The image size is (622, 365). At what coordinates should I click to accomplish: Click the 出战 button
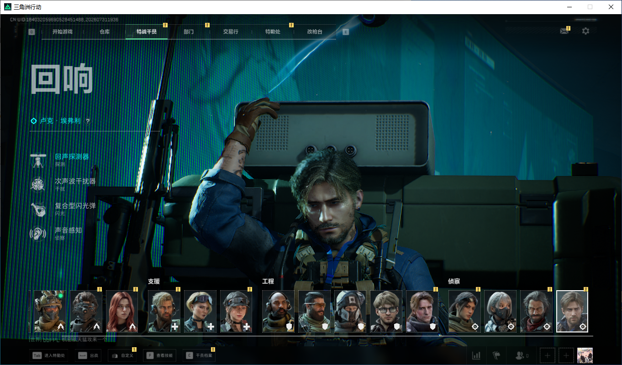tap(88, 355)
